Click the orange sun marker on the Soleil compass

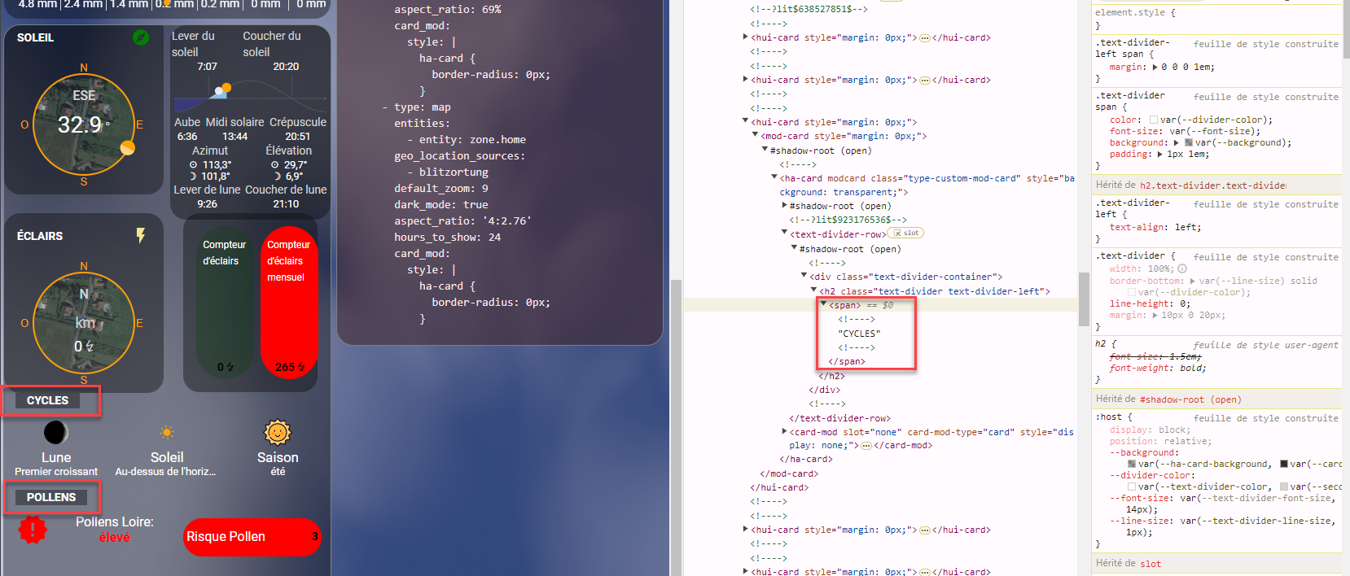point(128,147)
